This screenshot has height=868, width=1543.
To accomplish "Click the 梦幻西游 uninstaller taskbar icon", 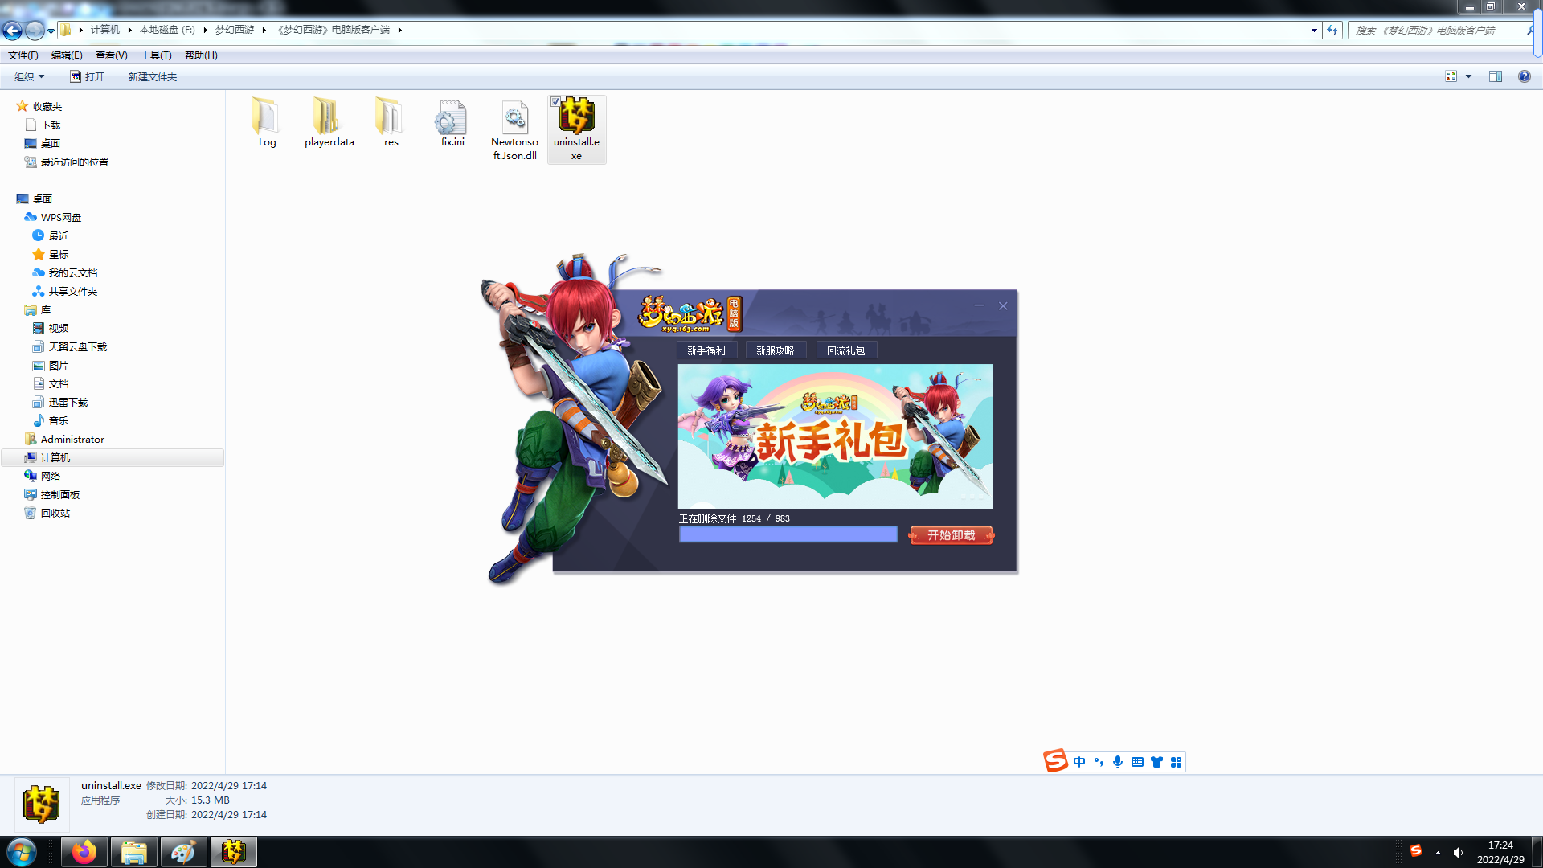I will (x=233, y=852).
